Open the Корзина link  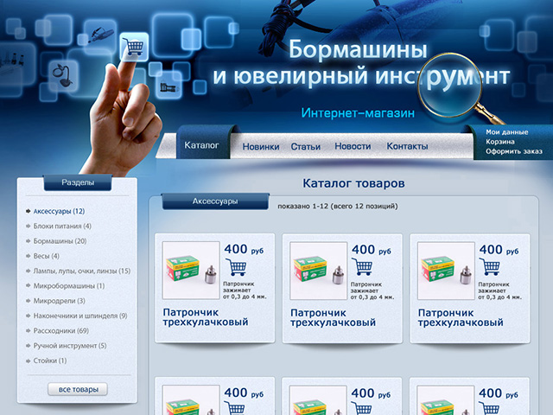point(500,142)
